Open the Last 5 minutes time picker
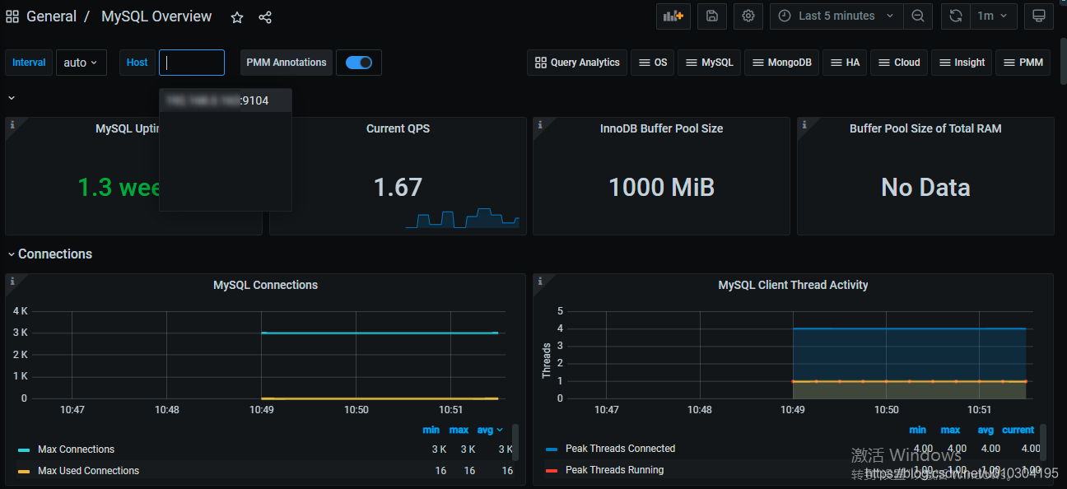1067x489 pixels. [836, 16]
